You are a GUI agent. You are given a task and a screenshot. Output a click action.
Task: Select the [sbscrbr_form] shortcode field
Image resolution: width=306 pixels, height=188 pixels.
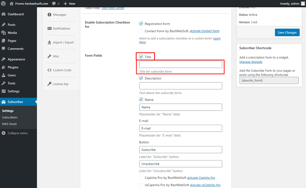pos(269,80)
